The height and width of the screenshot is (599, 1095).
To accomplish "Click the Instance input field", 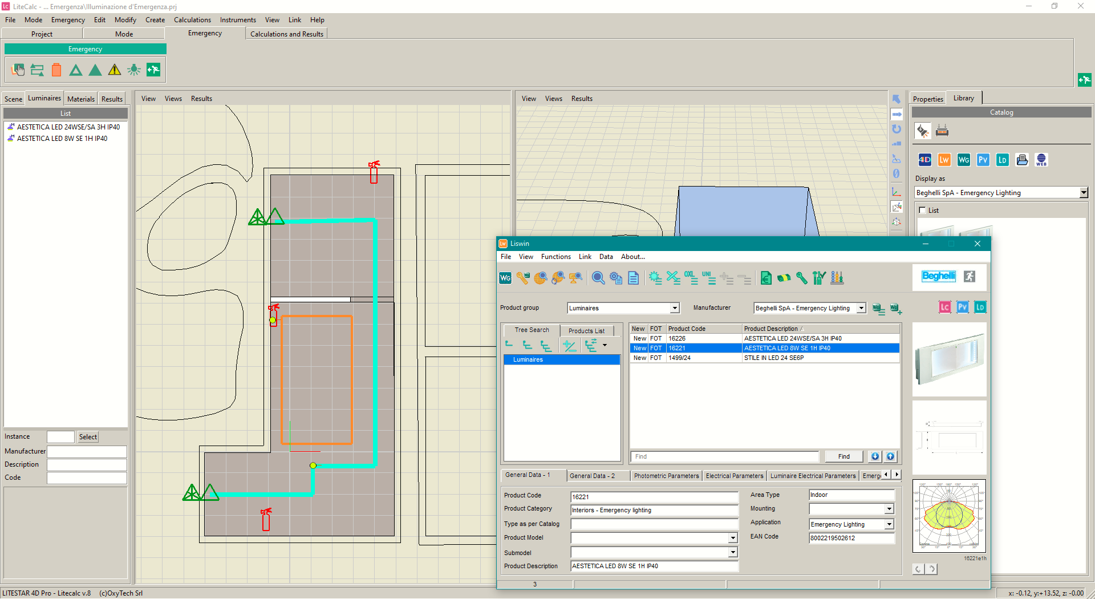I will click(x=60, y=437).
